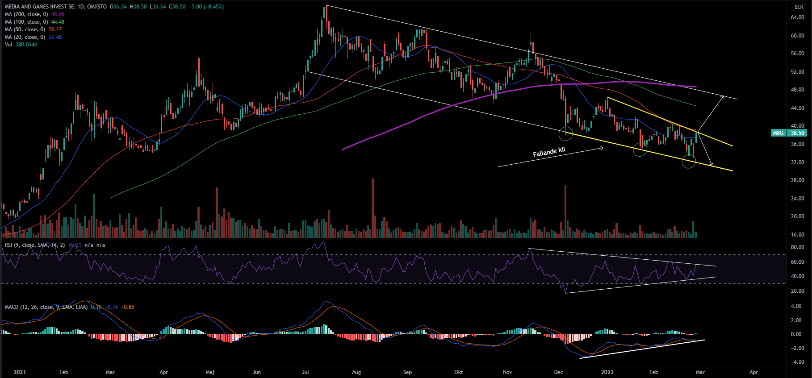Click the 2022 label on time axis

607,372
